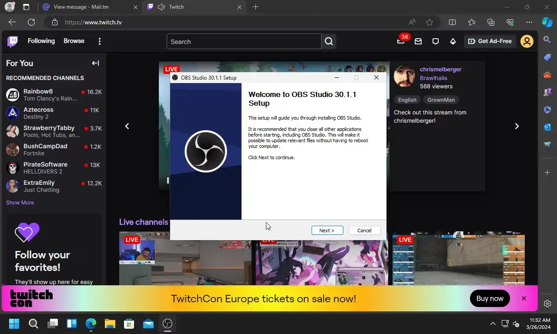The image size is (557, 334).
Task: Open the Brawlhalla category link
Action: 433,78
